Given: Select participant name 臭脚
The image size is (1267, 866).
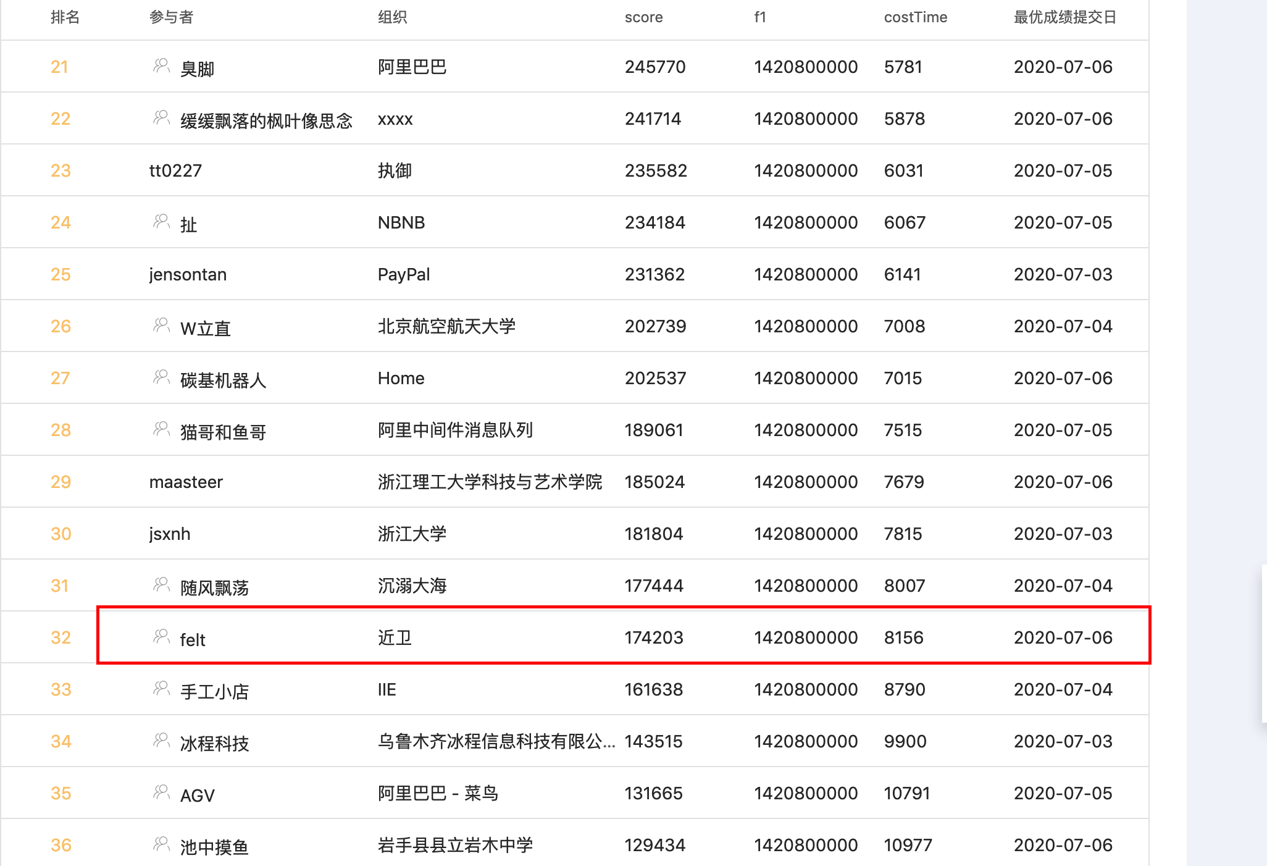Looking at the screenshot, I should pos(198,69).
